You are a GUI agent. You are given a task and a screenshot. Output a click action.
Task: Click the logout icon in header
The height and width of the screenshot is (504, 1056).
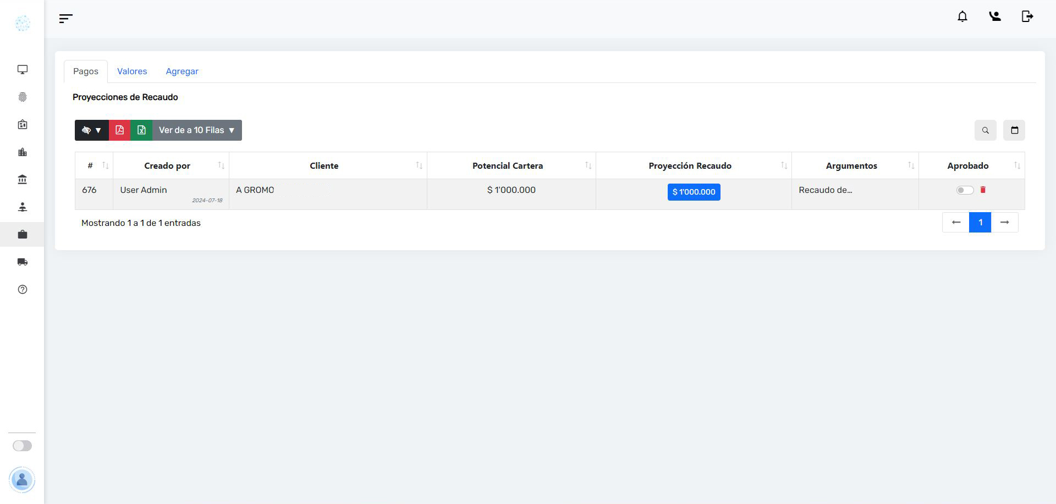pyautogui.click(x=1027, y=16)
